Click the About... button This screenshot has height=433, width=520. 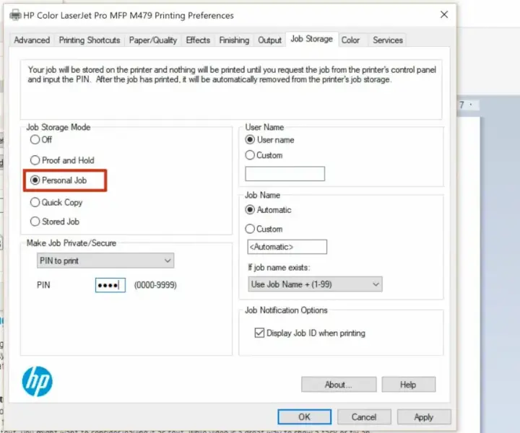339,385
